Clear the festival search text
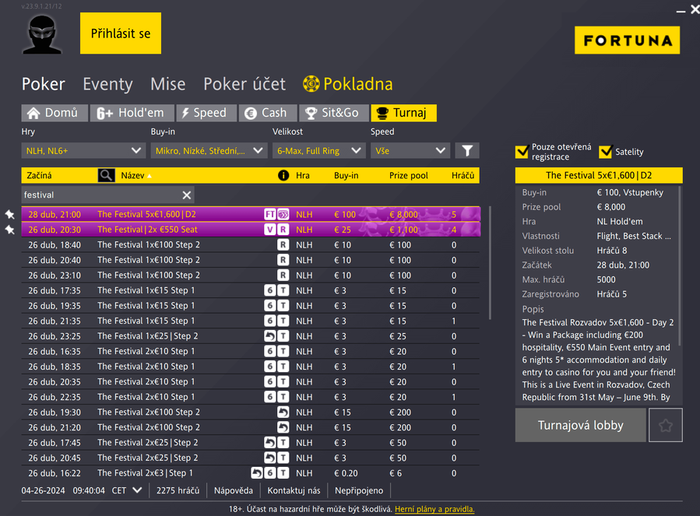This screenshot has height=516, width=700. 187,195
